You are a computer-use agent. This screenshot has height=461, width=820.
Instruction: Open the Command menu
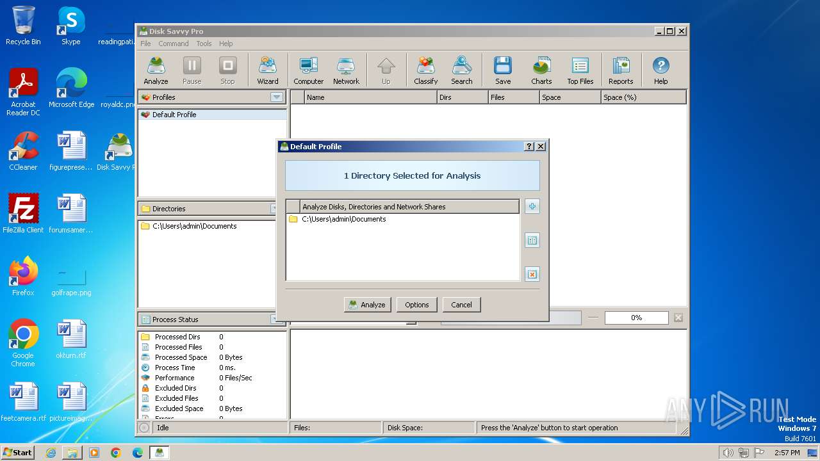coord(174,44)
